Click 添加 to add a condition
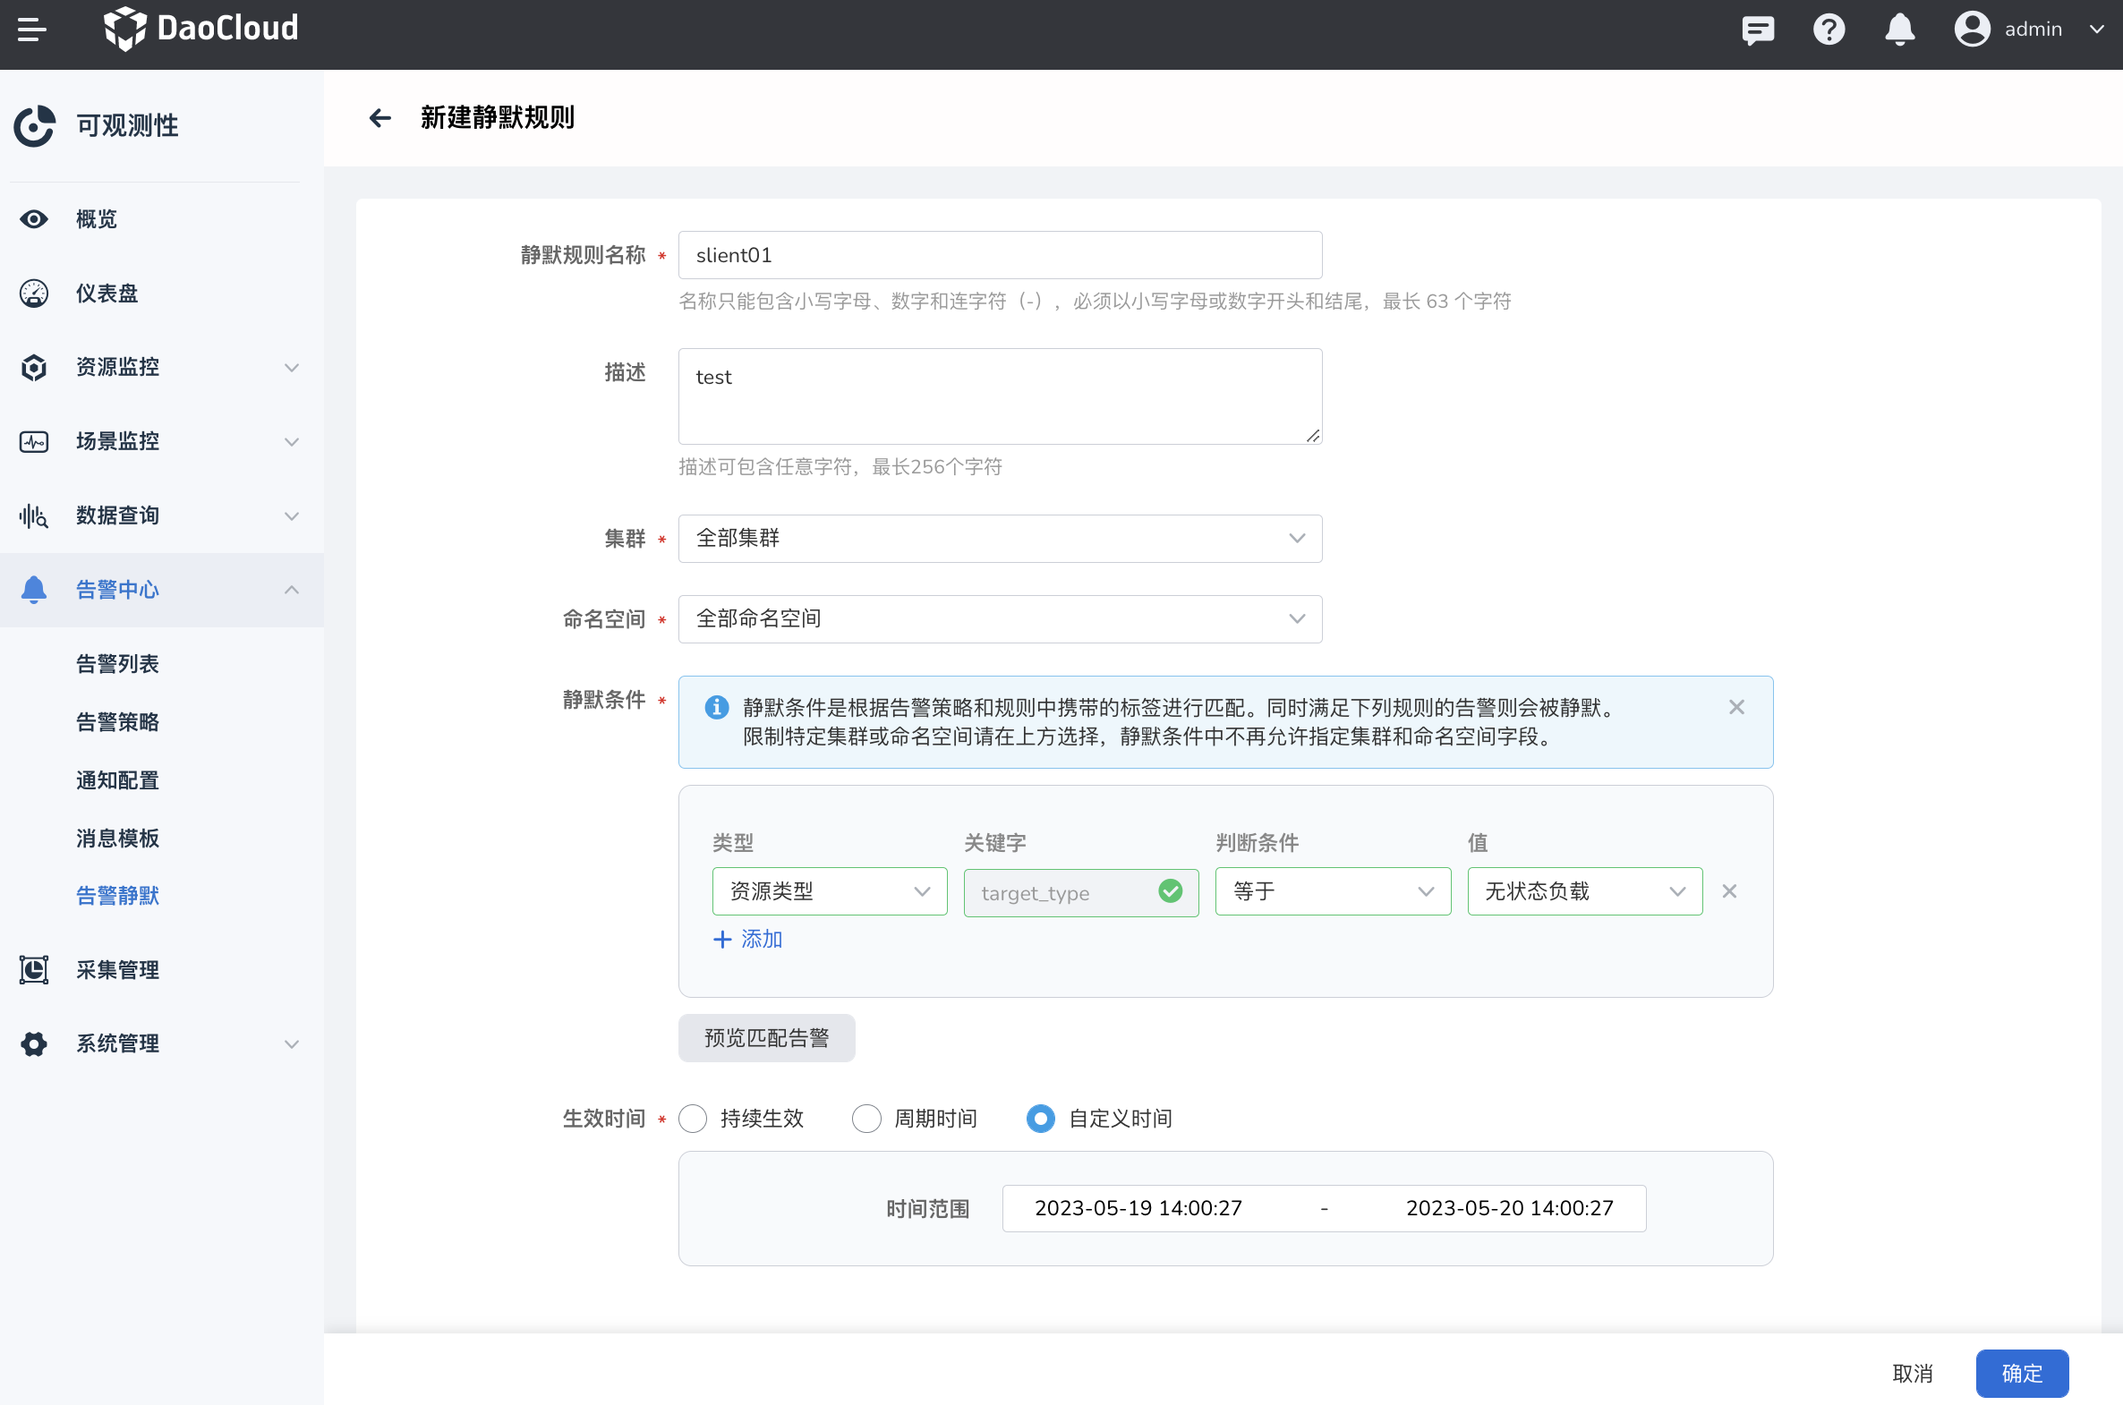Image resolution: width=2123 pixels, height=1405 pixels. point(747,939)
